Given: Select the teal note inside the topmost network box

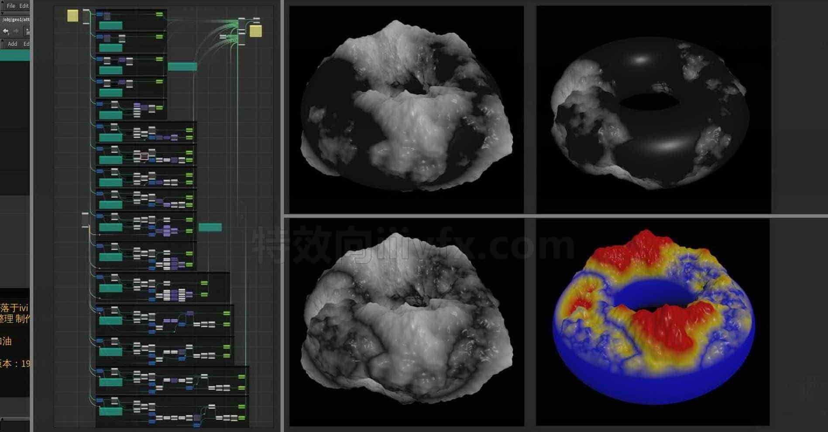Looking at the screenshot, I should [111, 25].
